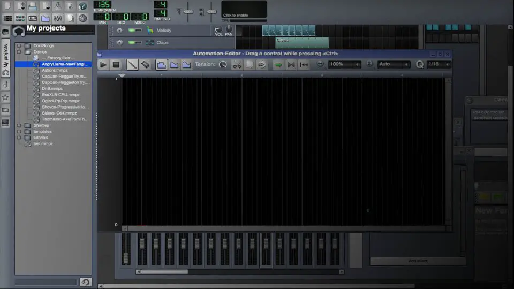Click tempo 135 BPM display
Viewport: 514px width, 289px height.
103,5
